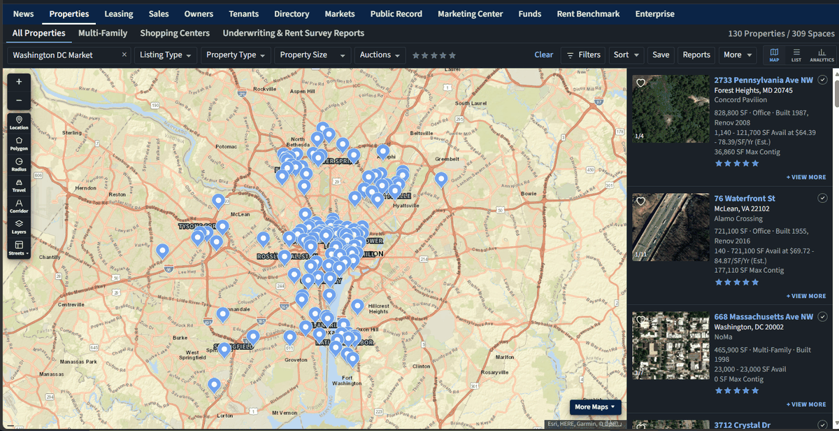Favorite 668 Massachusetts Ave NW with heart icon
Image resolution: width=839 pixels, height=431 pixels.
pyautogui.click(x=640, y=320)
